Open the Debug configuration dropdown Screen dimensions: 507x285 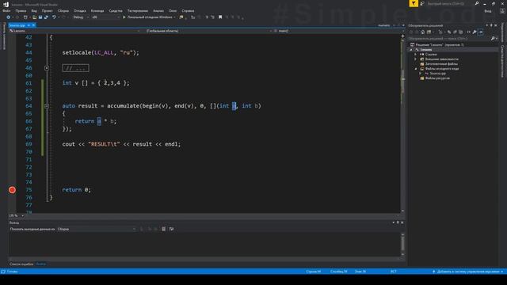point(81,17)
